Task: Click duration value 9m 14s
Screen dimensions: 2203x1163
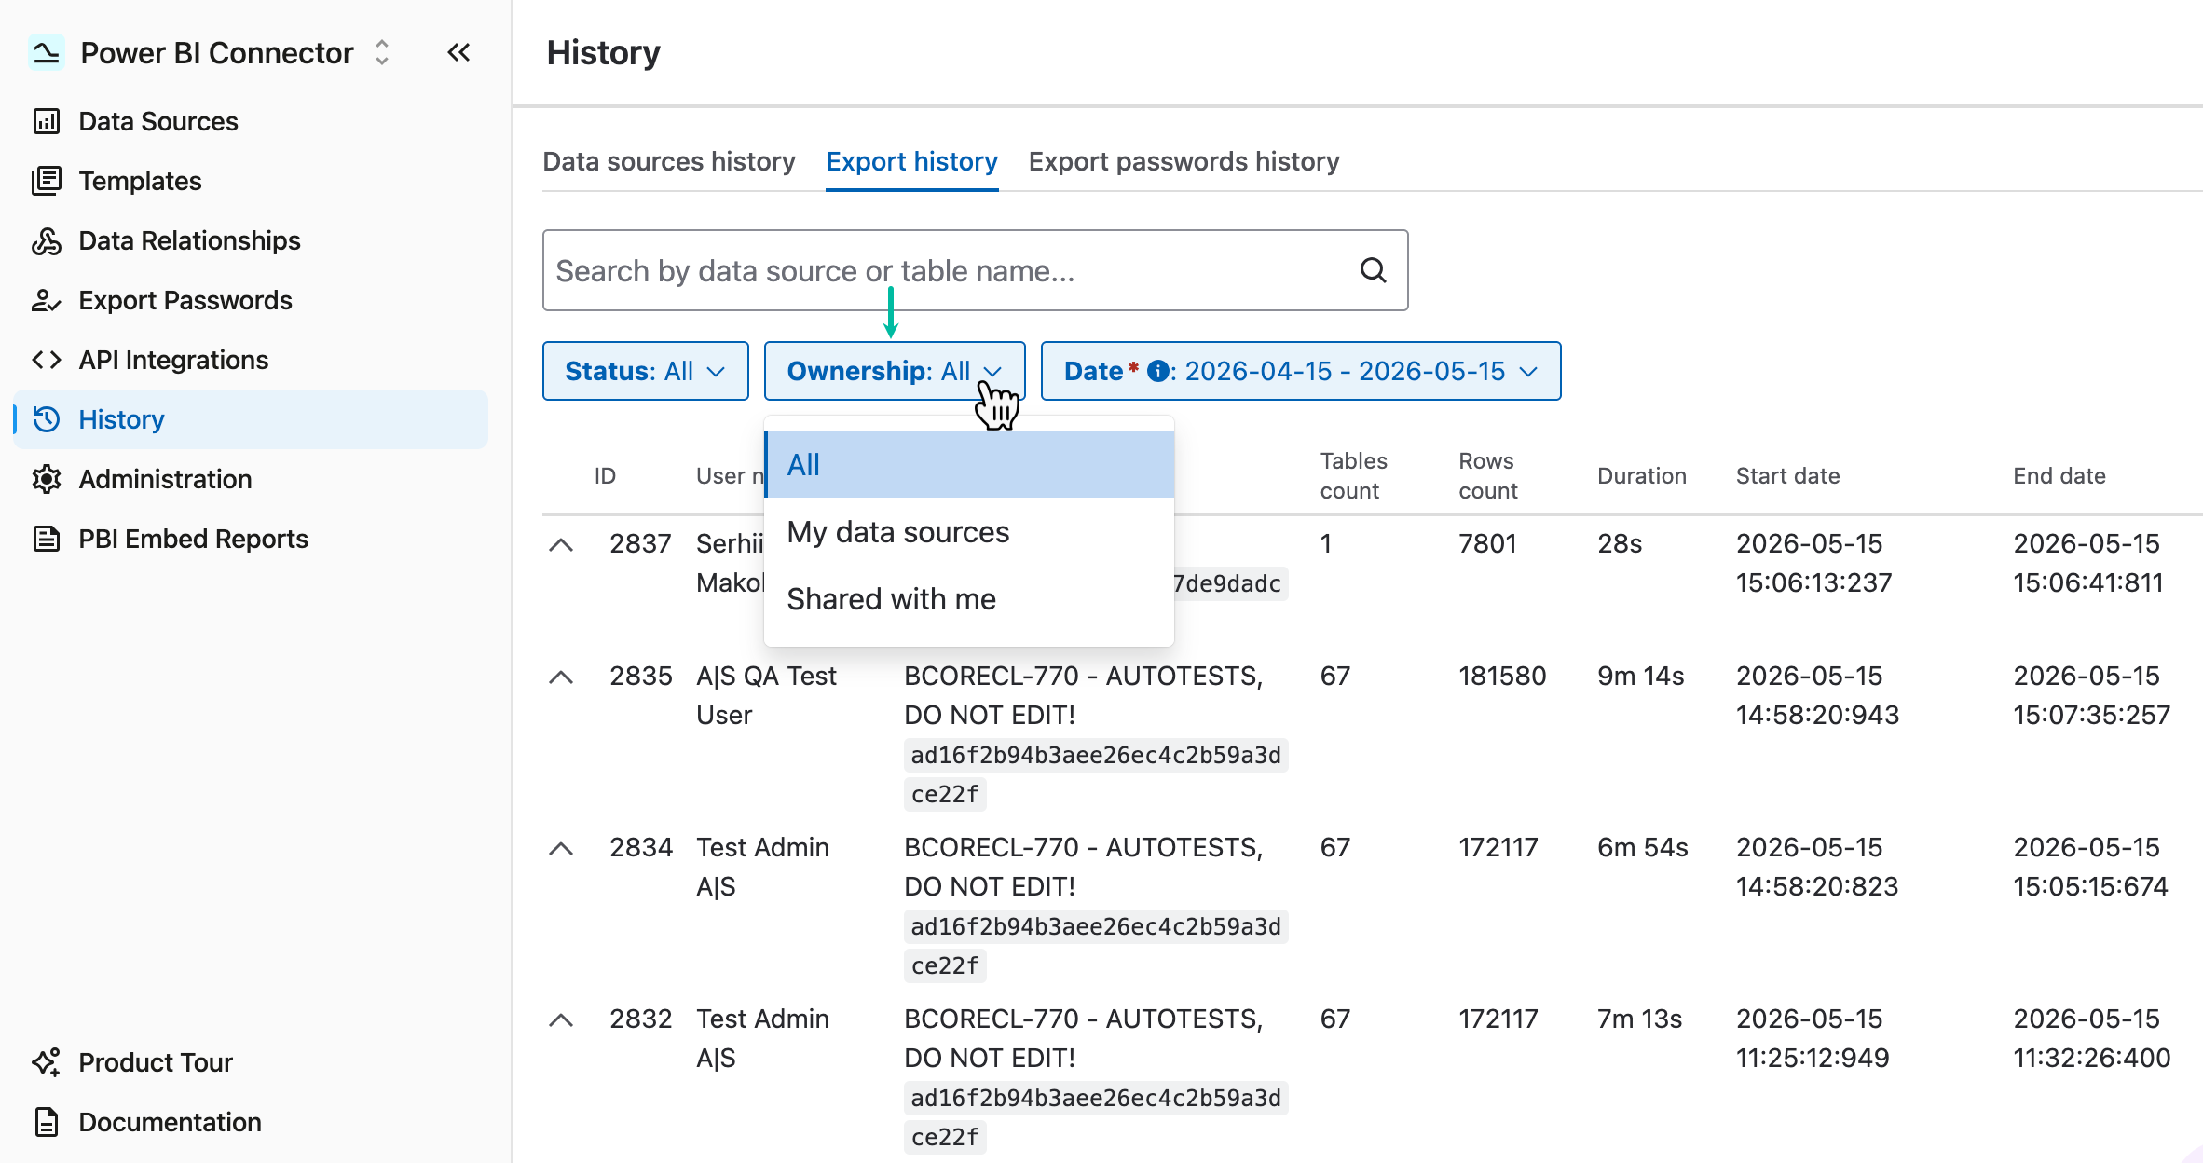Action: point(1640,676)
